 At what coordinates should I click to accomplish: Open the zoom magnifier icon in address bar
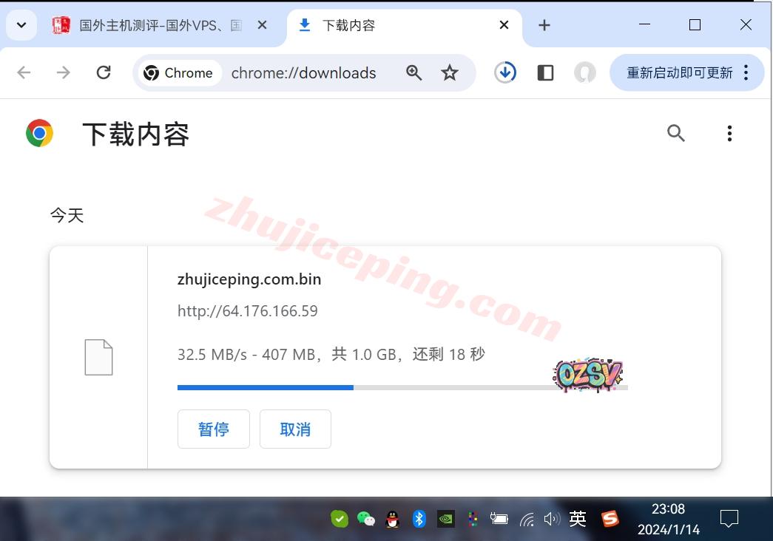tap(414, 72)
